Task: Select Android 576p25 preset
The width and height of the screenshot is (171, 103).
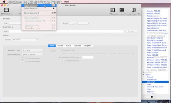Action: tap(154, 13)
